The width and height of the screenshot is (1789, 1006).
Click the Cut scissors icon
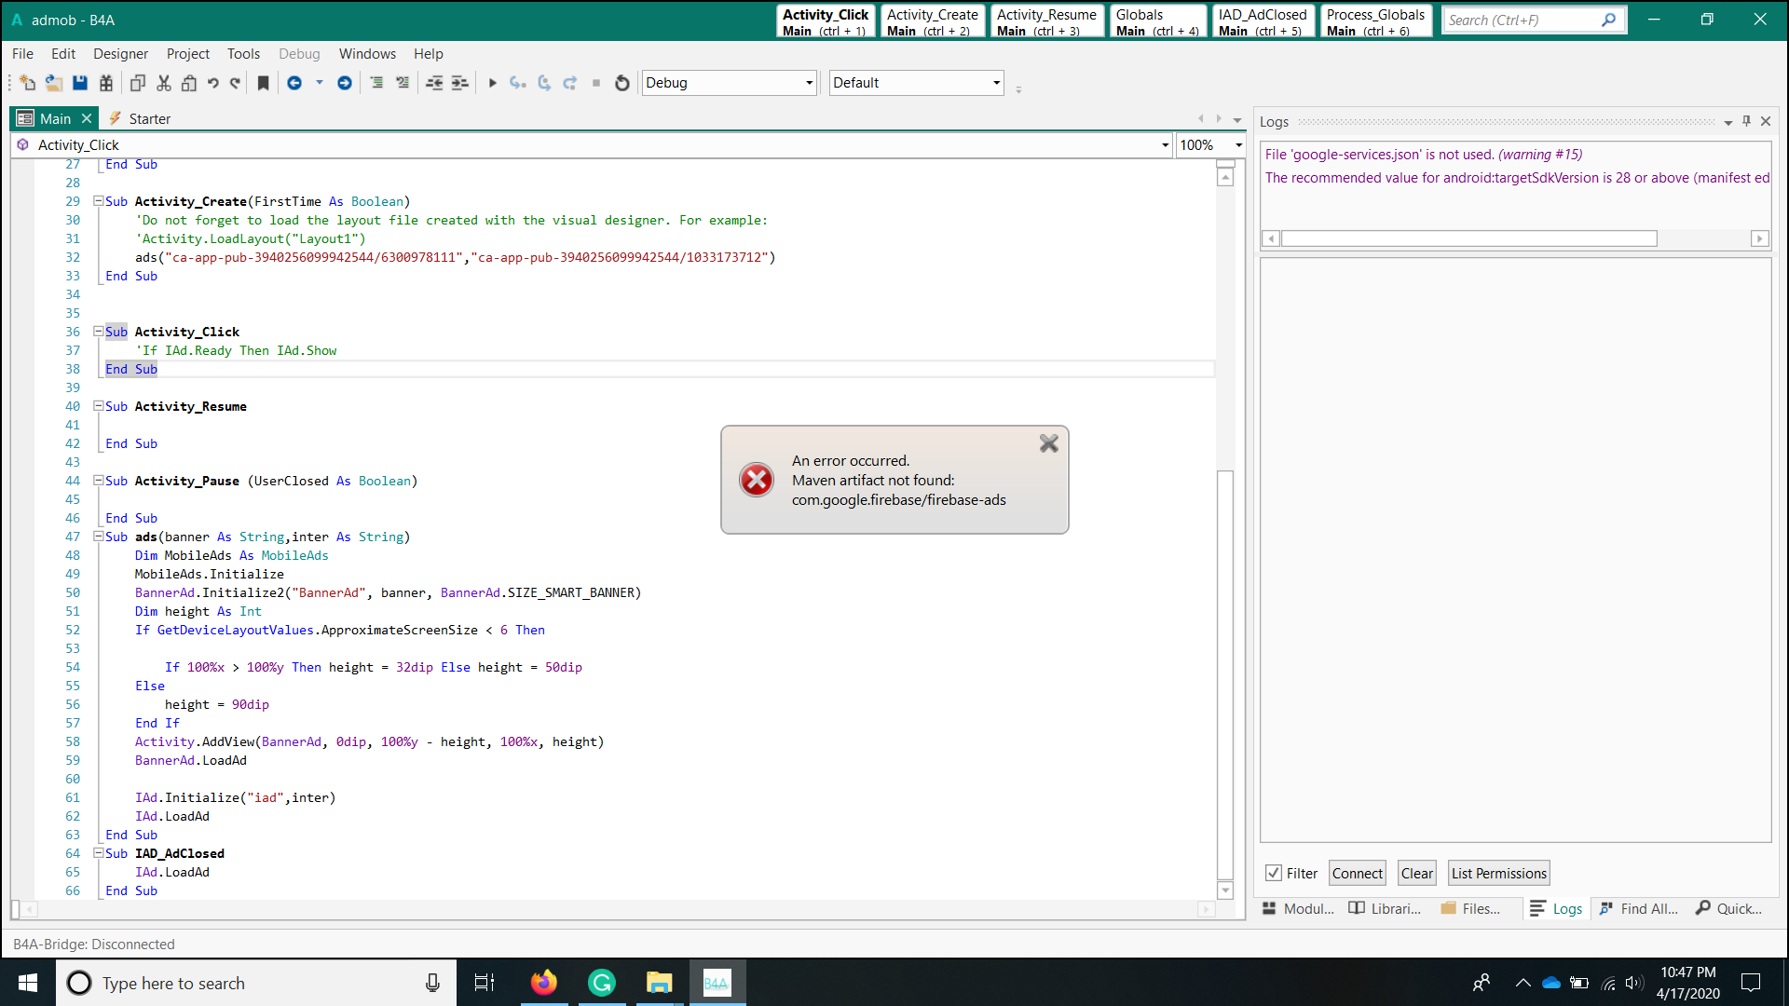pyautogui.click(x=164, y=83)
